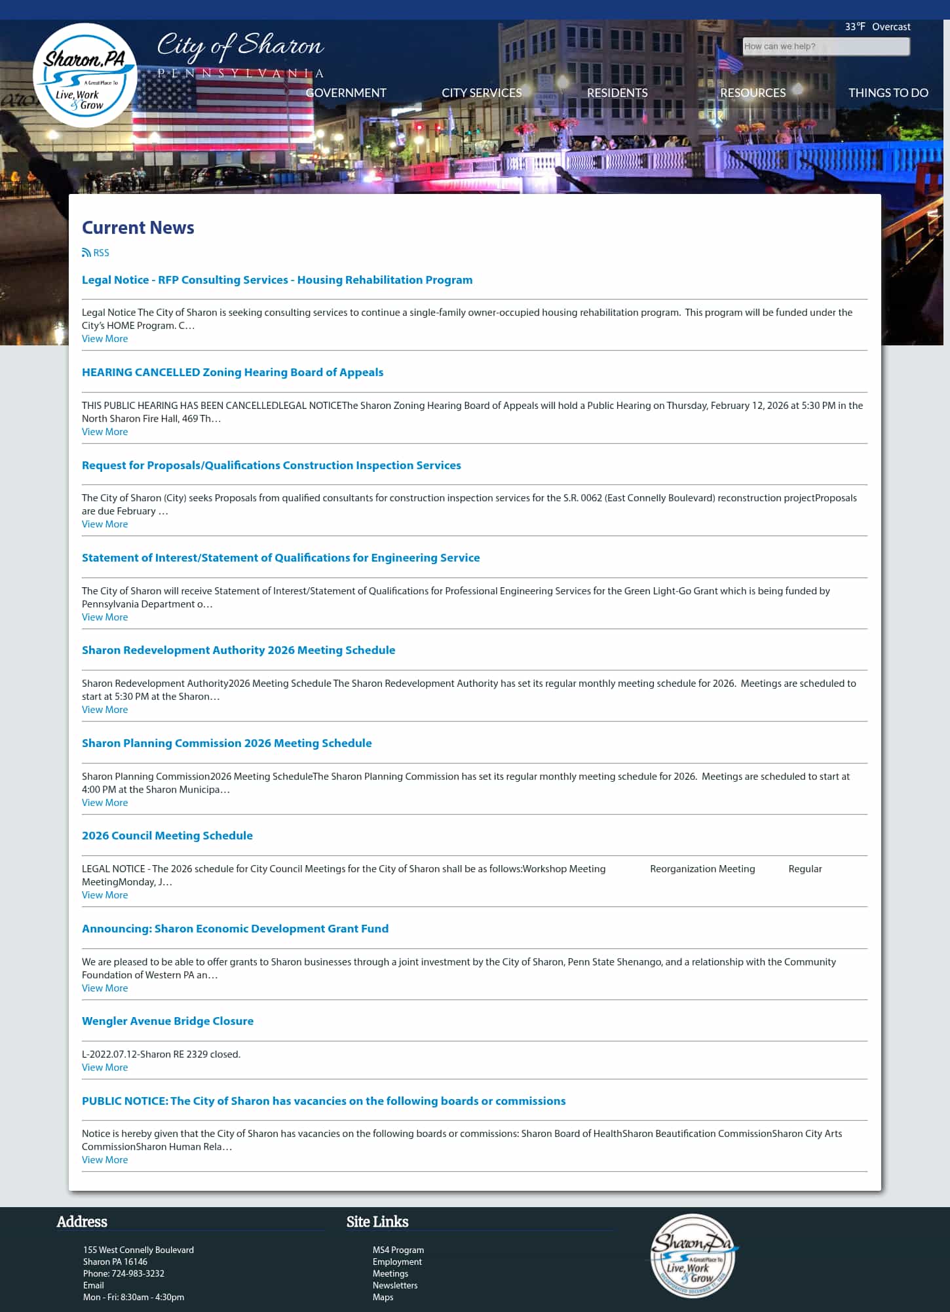Image resolution: width=950 pixels, height=1312 pixels.
Task: Open the Resources menu
Action: pos(753,93)
